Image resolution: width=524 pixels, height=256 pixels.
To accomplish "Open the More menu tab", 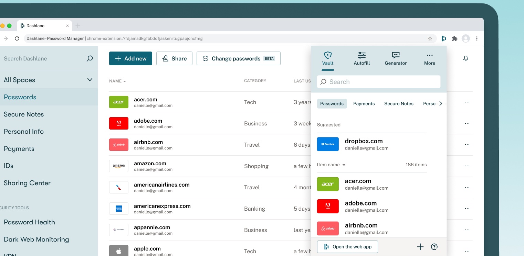I will point(429,59).
